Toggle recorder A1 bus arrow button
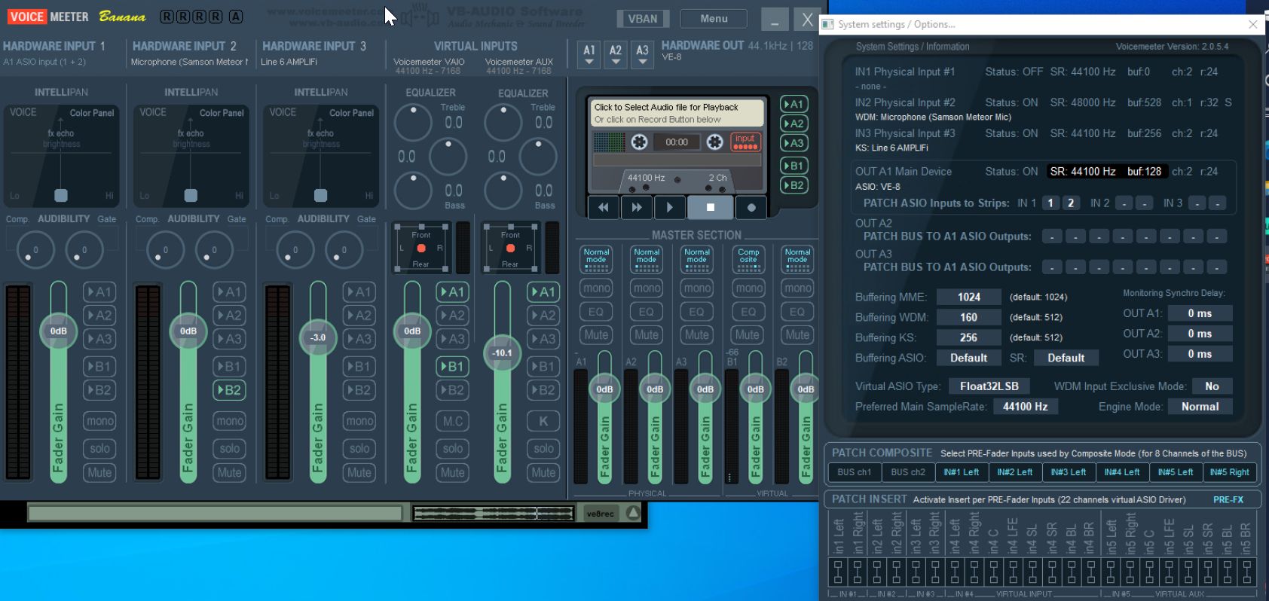Viewport: 1269px width, 601px height. click(x=794, y=104)
